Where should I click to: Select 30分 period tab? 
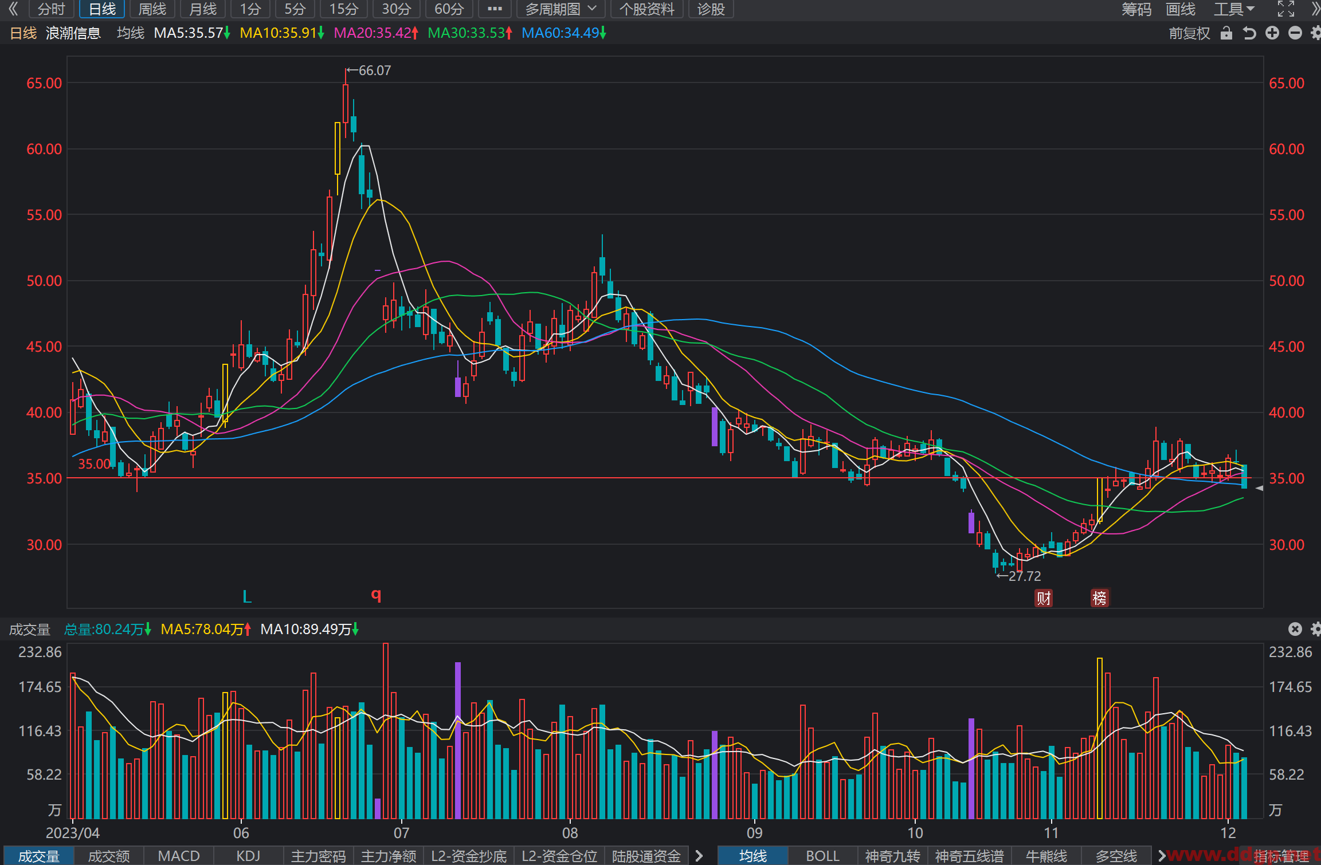click(397, 9)
